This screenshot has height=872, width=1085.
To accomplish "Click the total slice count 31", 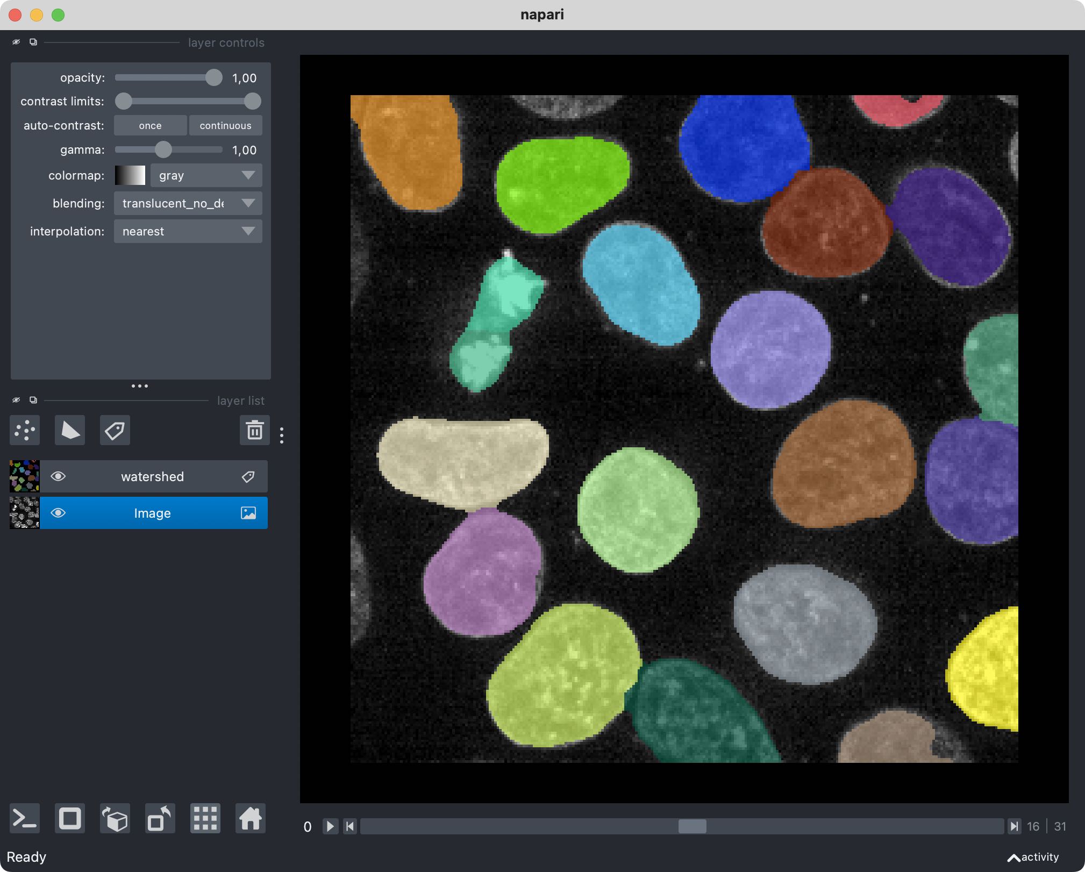I will click(1060, 826).
